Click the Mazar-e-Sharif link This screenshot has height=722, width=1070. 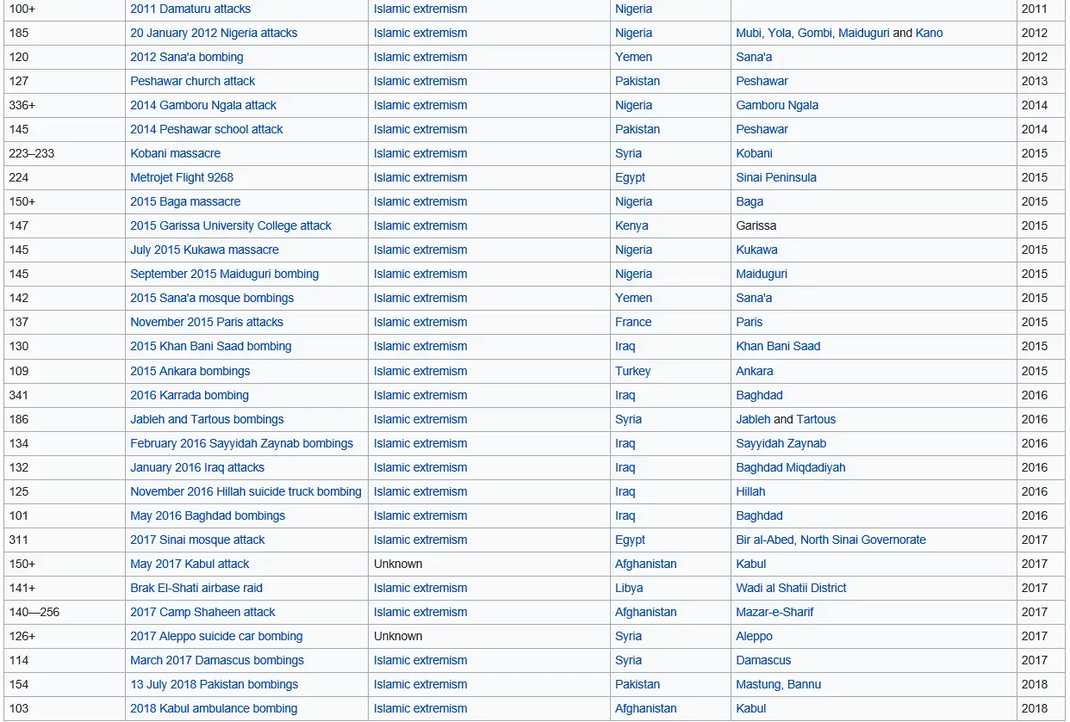pyautogui.click(x=775, y=612)
